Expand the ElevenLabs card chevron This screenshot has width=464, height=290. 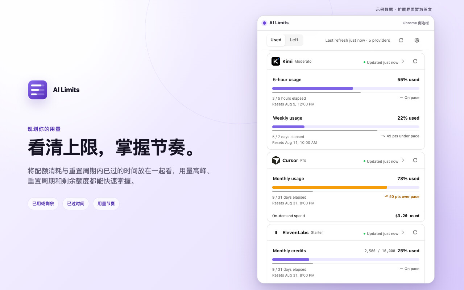[403, 232]
